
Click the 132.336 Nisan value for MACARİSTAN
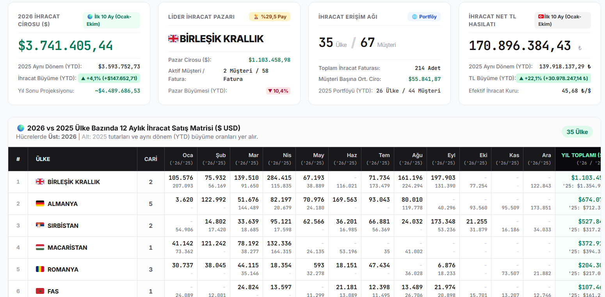coord(279,243)
